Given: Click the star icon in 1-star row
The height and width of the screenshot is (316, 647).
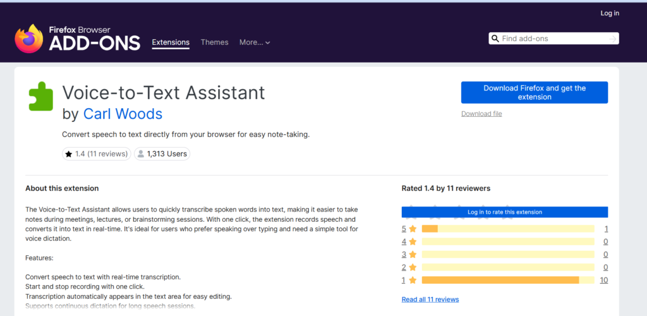Looking at the screenshot, I should [413, 281].
